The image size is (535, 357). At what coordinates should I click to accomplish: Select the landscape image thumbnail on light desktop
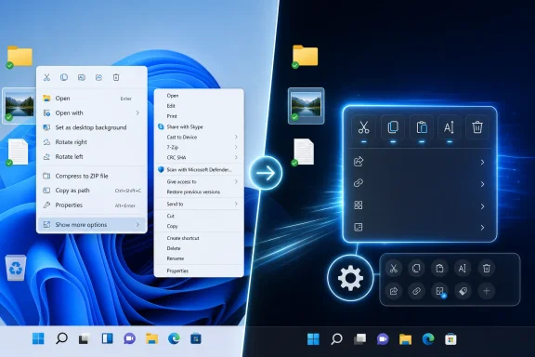point(19,106)
